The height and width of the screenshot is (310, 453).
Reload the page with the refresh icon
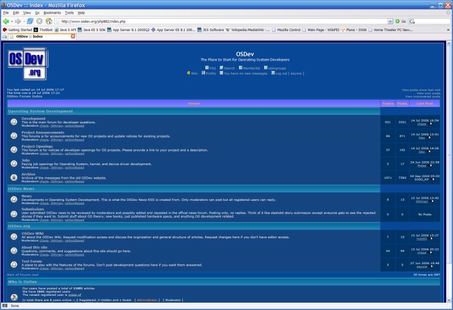30,21
